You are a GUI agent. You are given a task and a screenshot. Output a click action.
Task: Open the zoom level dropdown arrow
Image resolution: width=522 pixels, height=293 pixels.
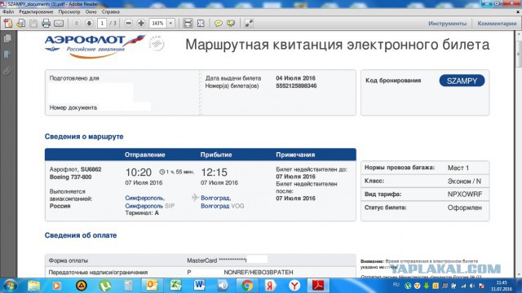coord(170,24)
